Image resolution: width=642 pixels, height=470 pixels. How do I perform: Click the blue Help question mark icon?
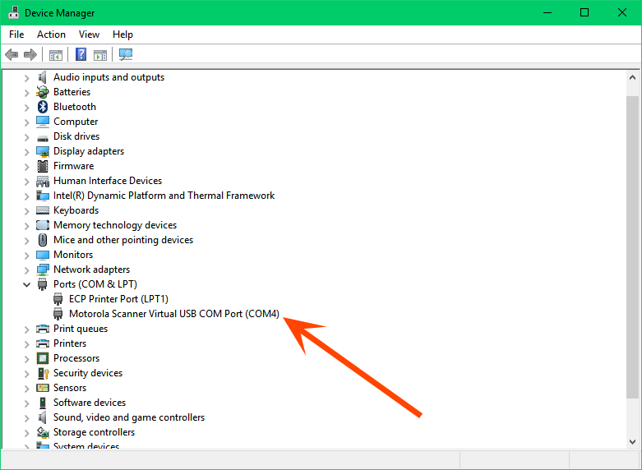[x=81, y=55]
